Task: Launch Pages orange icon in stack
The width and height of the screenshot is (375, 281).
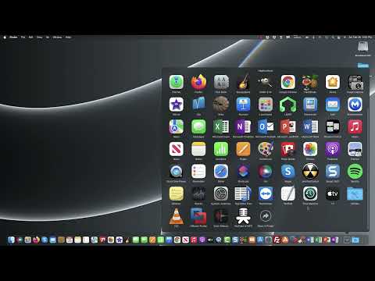Action: (243, 149)
